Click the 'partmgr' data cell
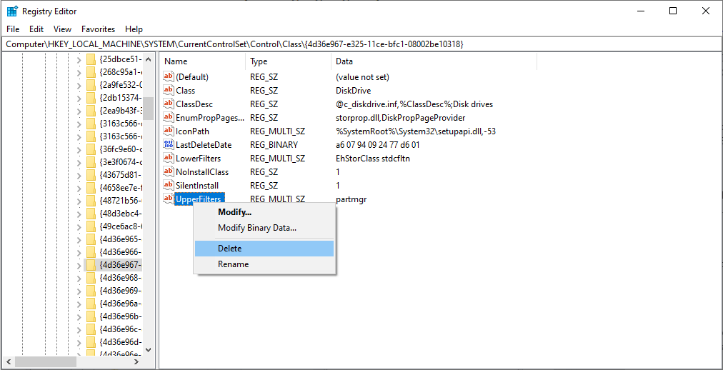Screen dimensions: 723x370 click(351, 199)
